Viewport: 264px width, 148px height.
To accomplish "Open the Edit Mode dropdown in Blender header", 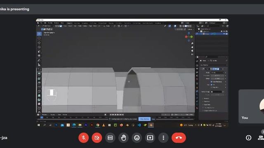I will pos(48,26).
